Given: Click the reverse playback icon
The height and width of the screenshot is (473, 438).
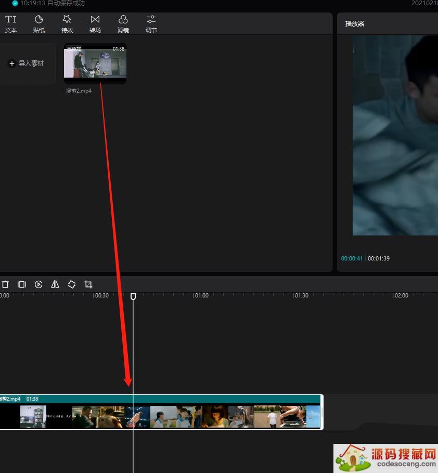Looking at the screenshot, I should pos(38,284).
